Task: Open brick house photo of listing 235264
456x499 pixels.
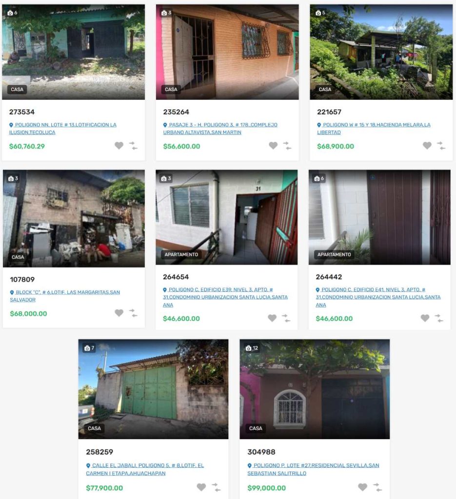Action: tap(227, 52)
